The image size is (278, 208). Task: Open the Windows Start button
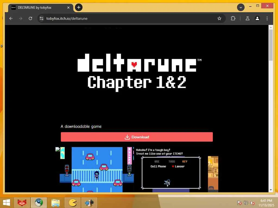(x=7, y=203)
